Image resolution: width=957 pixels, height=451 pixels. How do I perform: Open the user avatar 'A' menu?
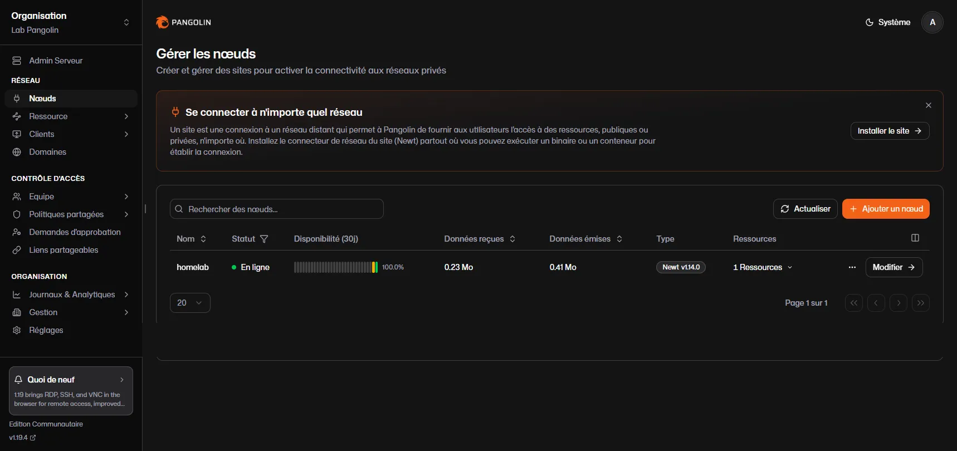click(x=932, y=22)
